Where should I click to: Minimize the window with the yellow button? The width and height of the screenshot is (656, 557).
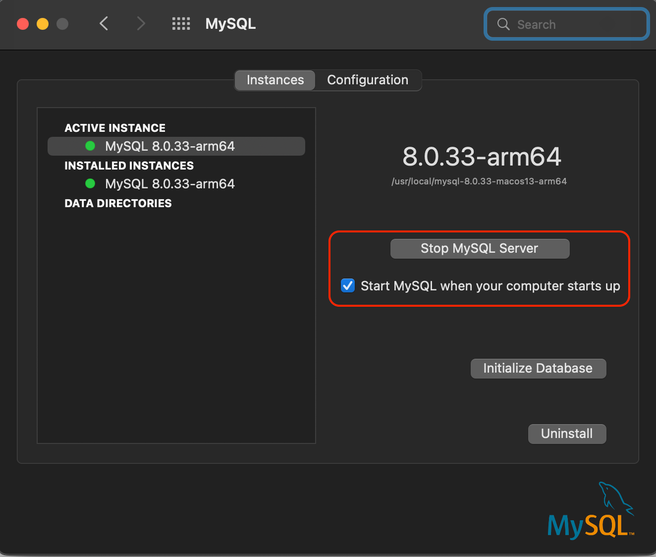[43, 24]
